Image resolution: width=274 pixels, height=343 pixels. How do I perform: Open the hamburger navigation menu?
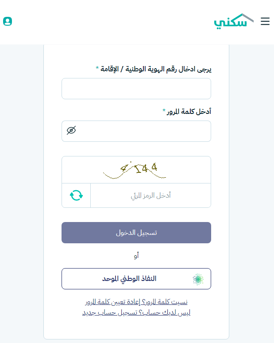click(265, 21)
